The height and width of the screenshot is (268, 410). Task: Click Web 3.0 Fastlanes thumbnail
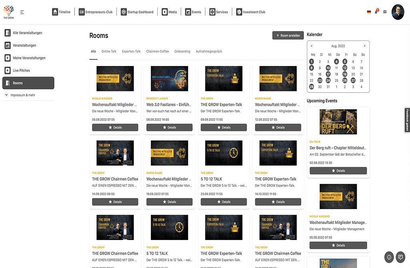tap(169, 79)
